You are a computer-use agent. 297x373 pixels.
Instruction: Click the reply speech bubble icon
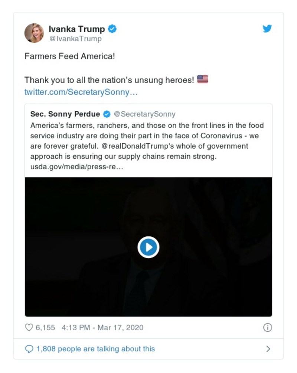click(29, 349)
